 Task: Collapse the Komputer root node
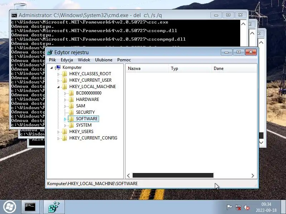[51, 68]
